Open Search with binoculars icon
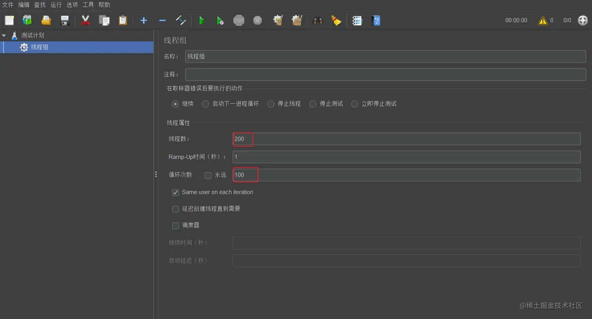The height and width of the screenshot is (319, 592). (318, 20)
